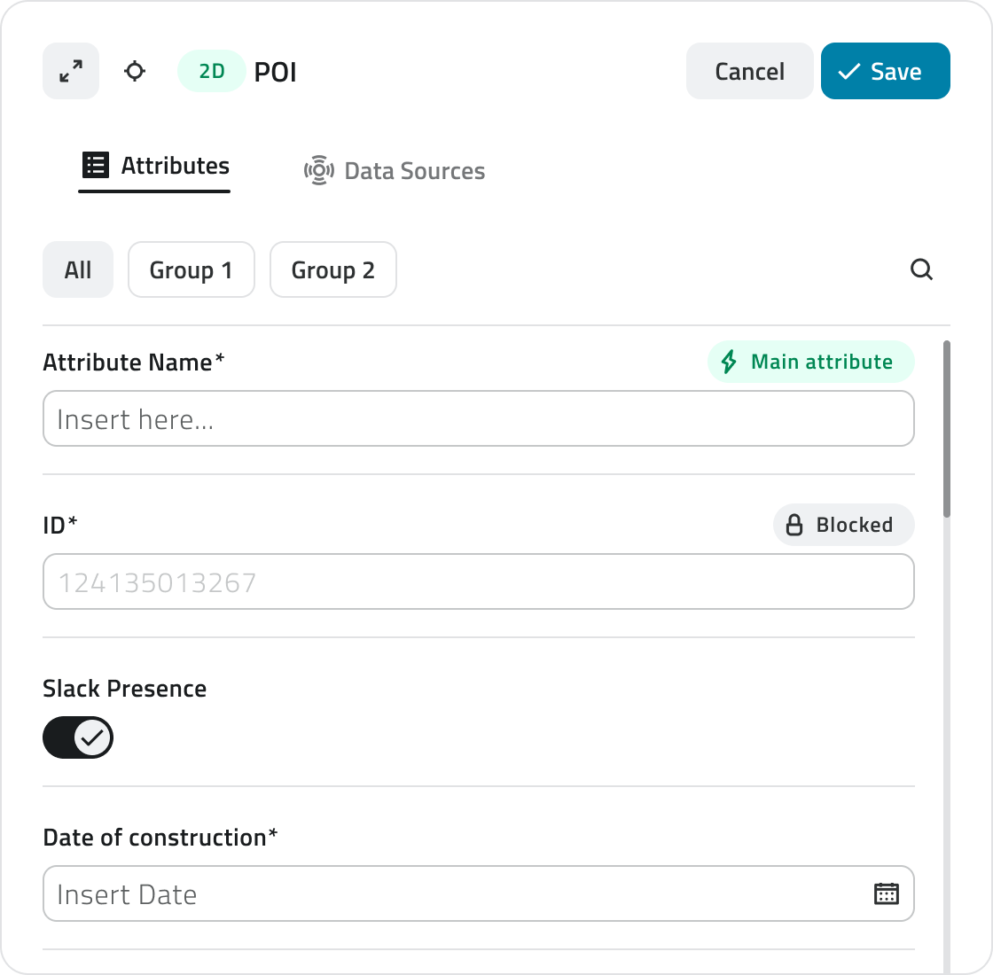Click the Data Sources signal icon

coord(318,170)
